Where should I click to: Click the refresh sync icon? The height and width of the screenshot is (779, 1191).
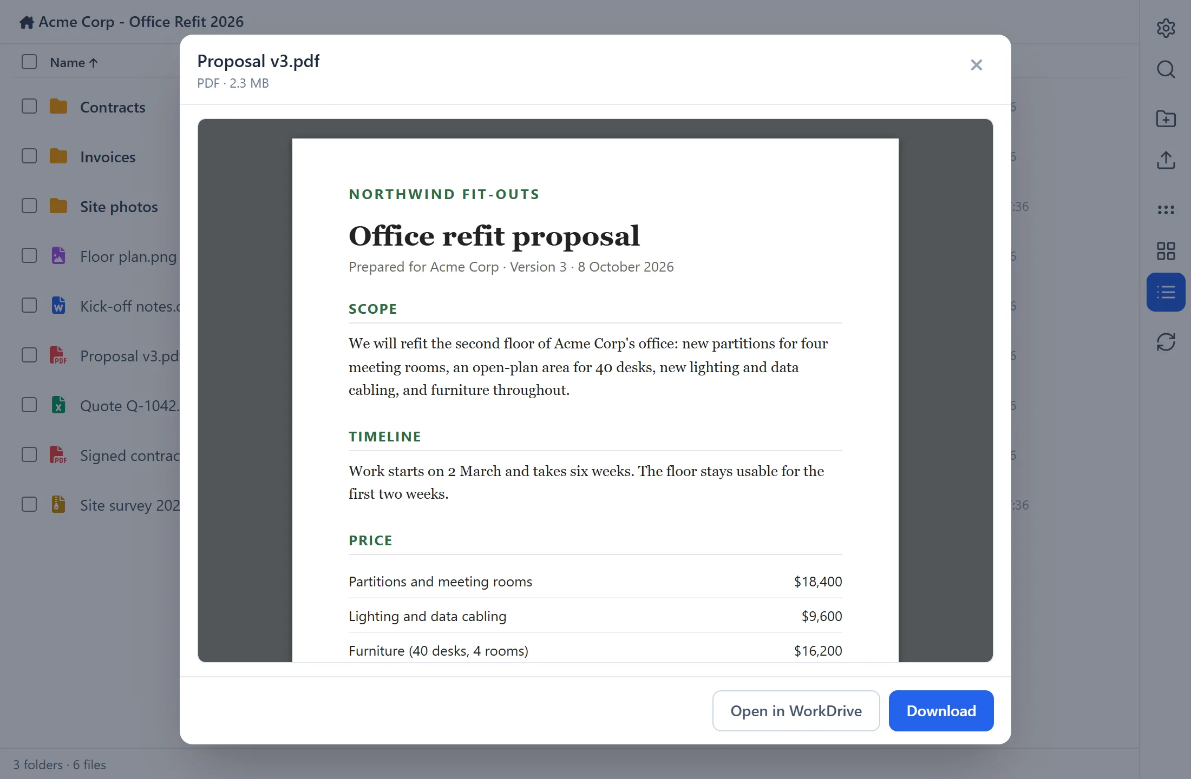pyautogui.click(x=1166, y=342)
